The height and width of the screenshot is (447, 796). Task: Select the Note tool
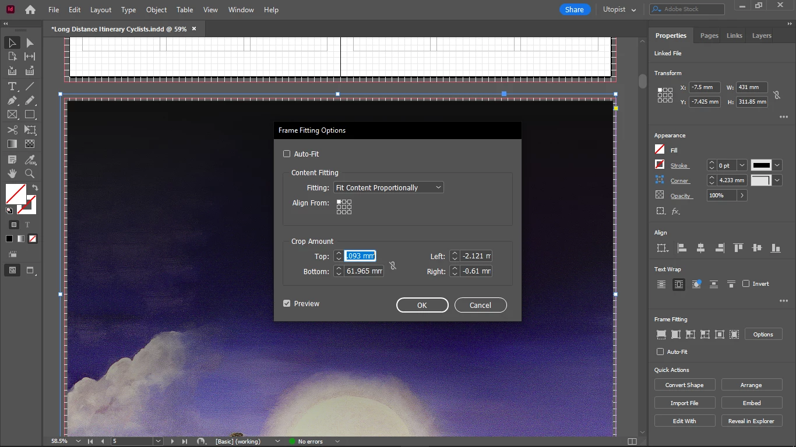pyautogui.click(x=12, y=159)
